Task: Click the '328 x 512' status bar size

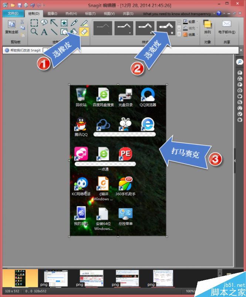Action: click(x=12, y=291)
